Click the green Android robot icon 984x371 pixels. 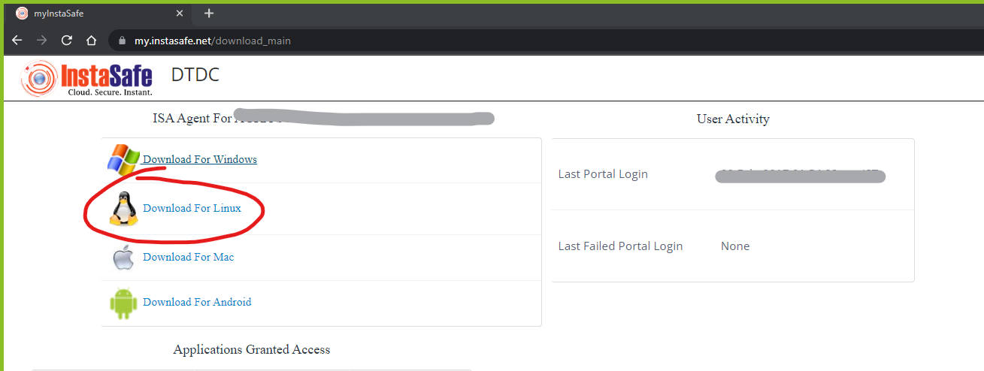[x=123, y=303]
